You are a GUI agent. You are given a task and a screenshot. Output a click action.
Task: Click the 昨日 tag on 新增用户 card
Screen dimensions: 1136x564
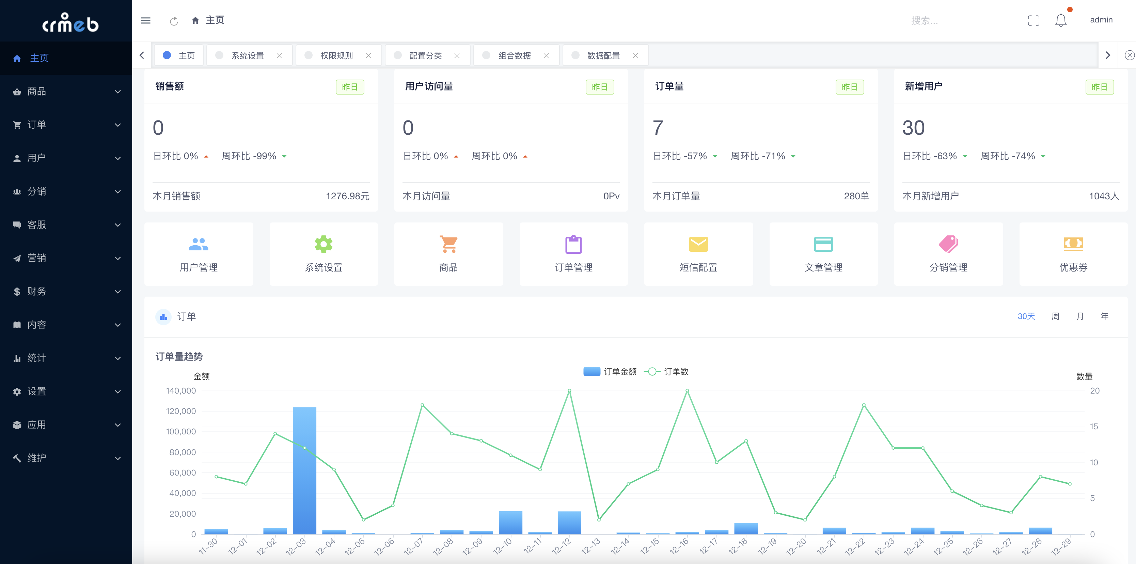1100,87
